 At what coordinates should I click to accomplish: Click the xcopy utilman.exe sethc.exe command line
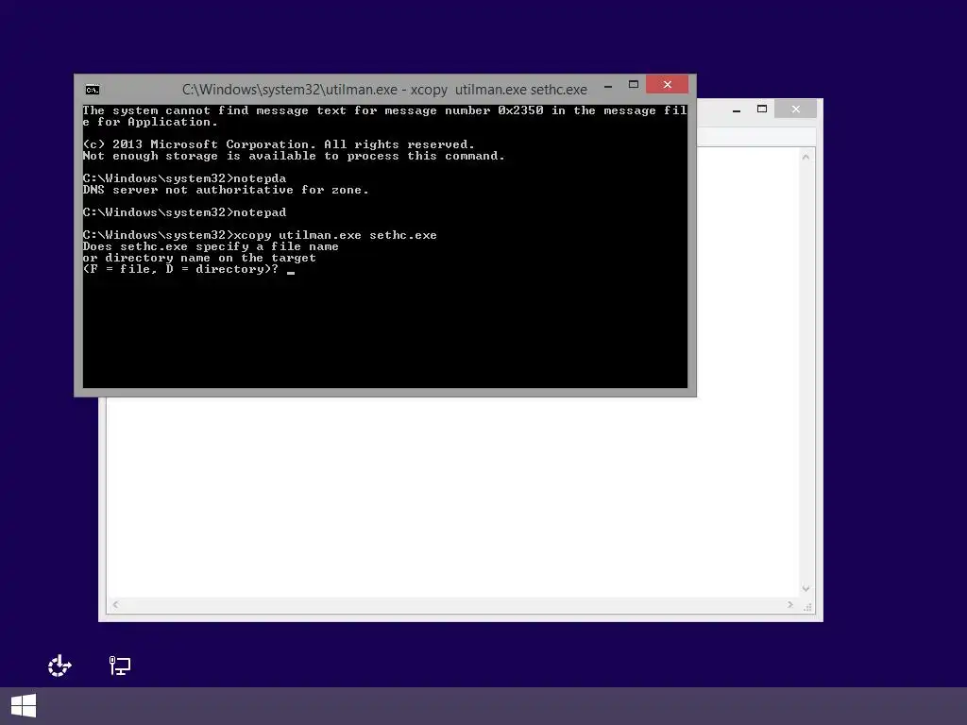click(260, 235)
